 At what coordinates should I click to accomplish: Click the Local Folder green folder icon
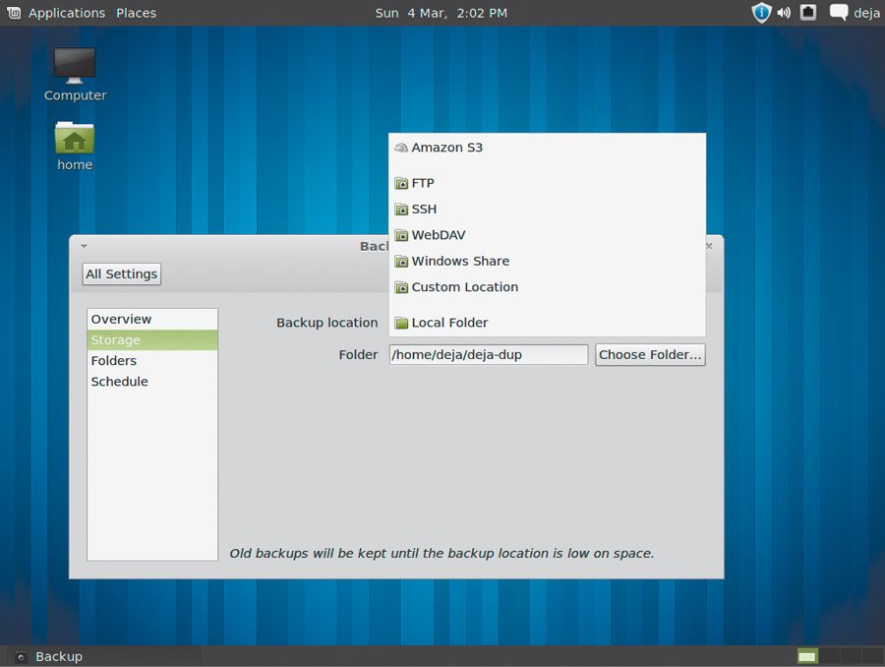401,323
